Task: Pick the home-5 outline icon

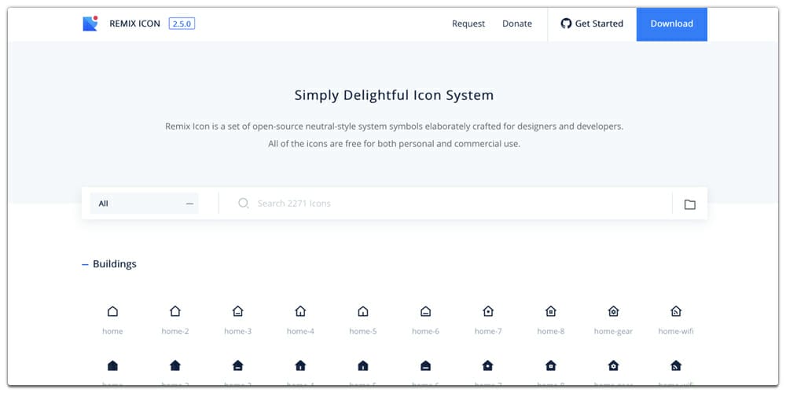Action: [x=363, y=312]
